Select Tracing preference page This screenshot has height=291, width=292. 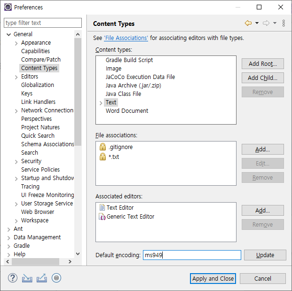[30, 186]
